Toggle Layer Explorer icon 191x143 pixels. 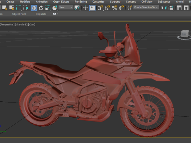click(186, 8)
